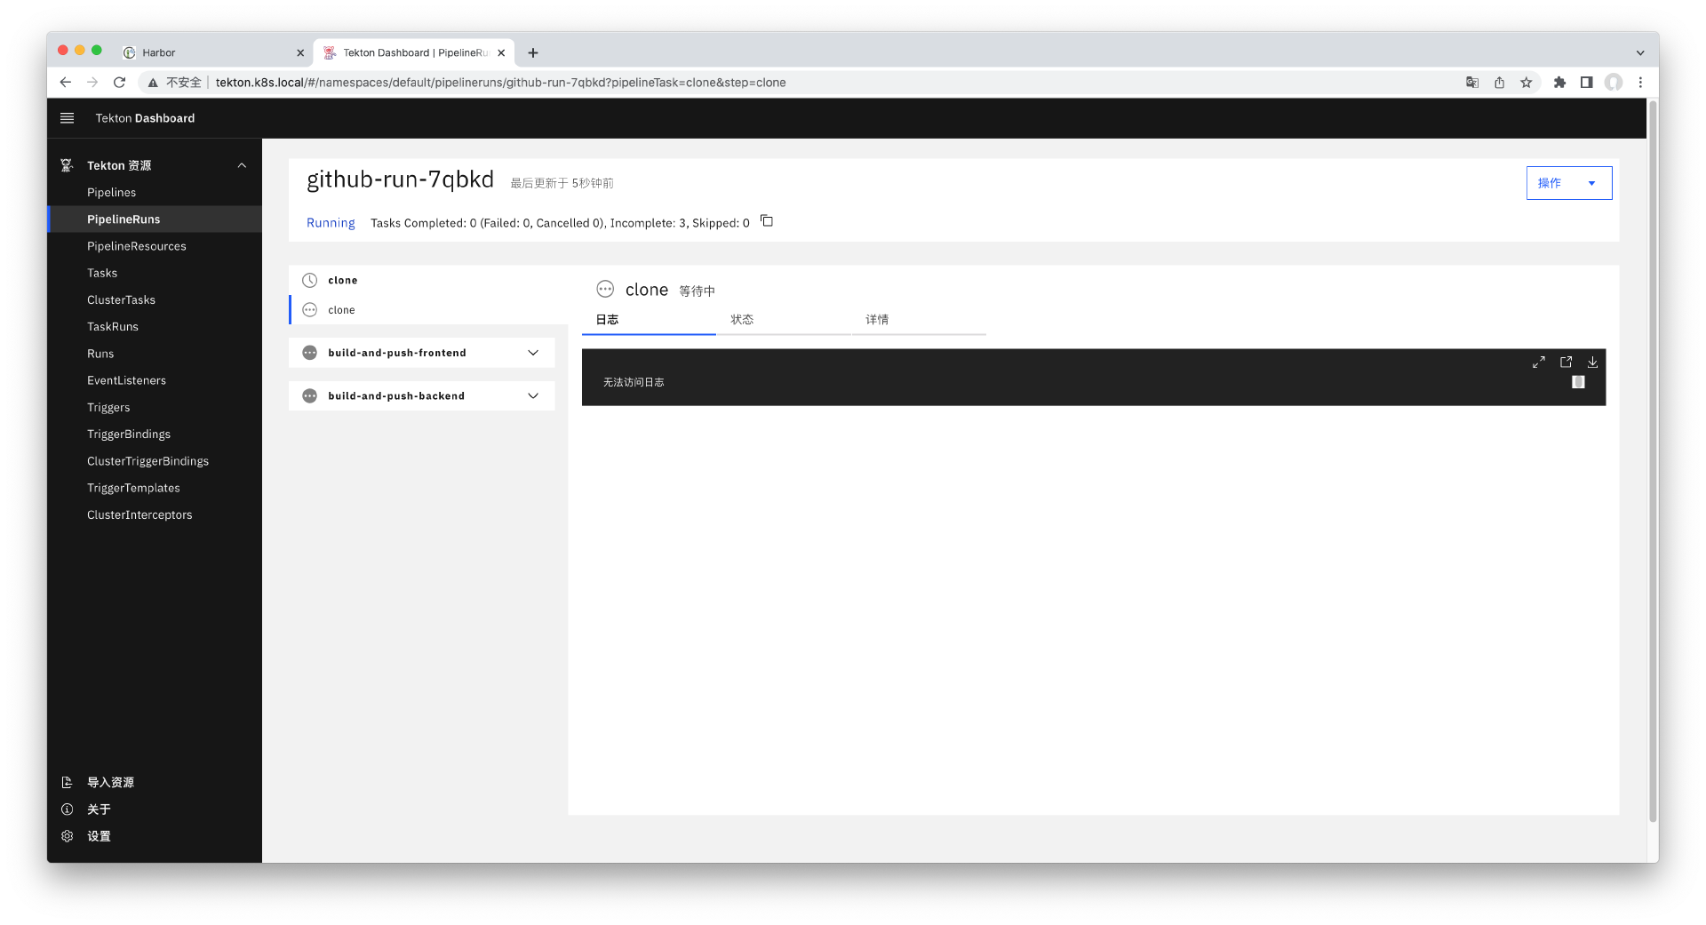
Task: Click the clone step pending icon in header
Action: tap(605, 290)
